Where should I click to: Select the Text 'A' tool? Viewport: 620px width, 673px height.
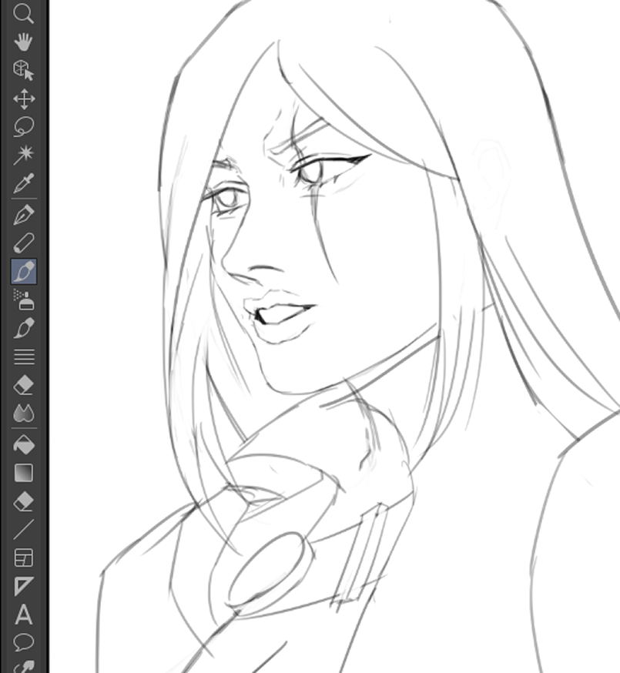pos(24,614)
